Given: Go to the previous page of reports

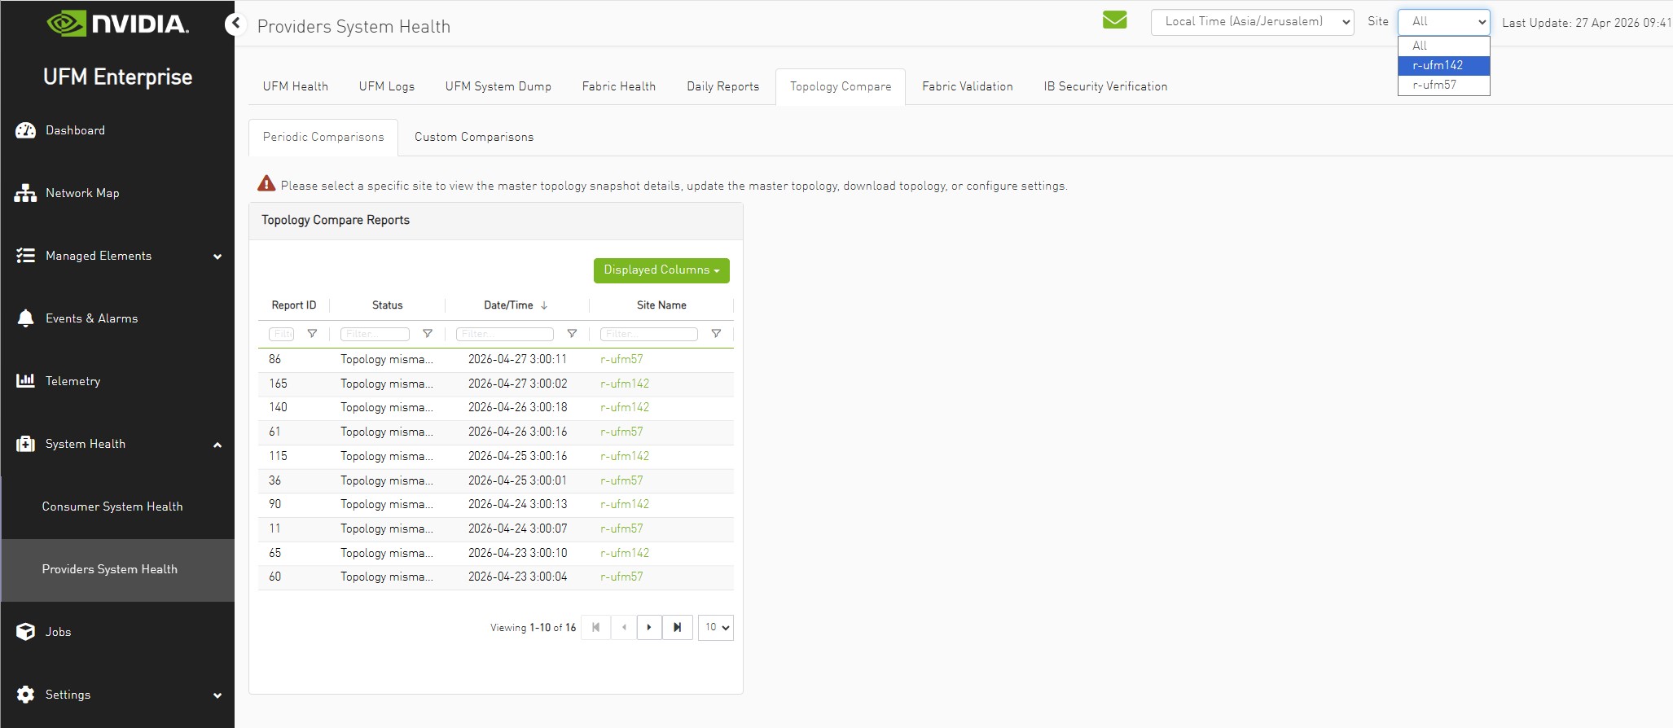Looking at the screenshot, I should (x=624, y=627).
